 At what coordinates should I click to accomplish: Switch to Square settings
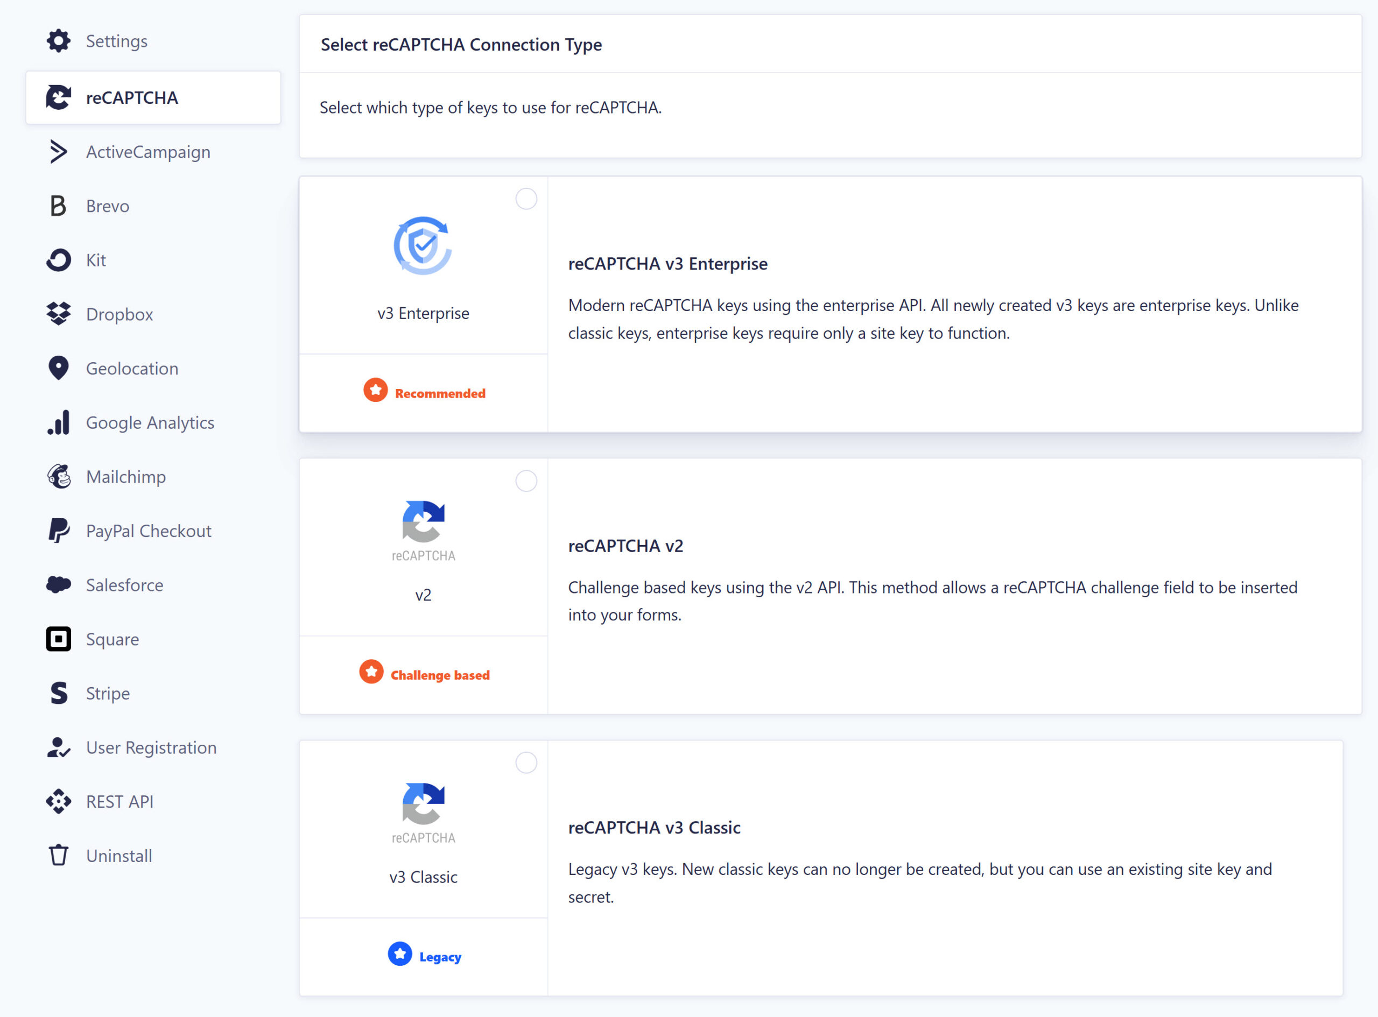point(153,639)
